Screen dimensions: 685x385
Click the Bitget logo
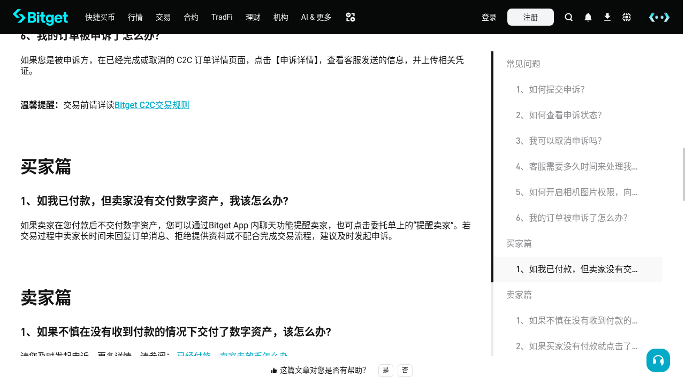tap(41, 17)
